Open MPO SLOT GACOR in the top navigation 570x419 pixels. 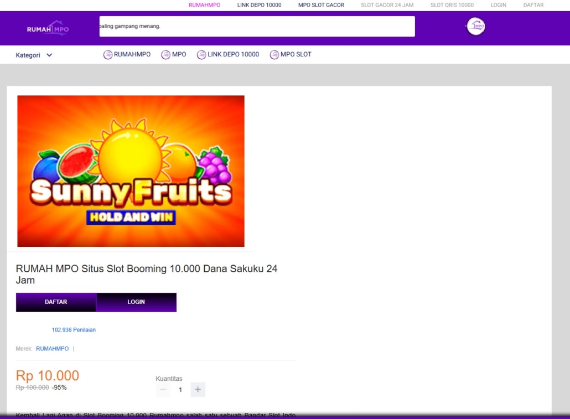(321, 5)
